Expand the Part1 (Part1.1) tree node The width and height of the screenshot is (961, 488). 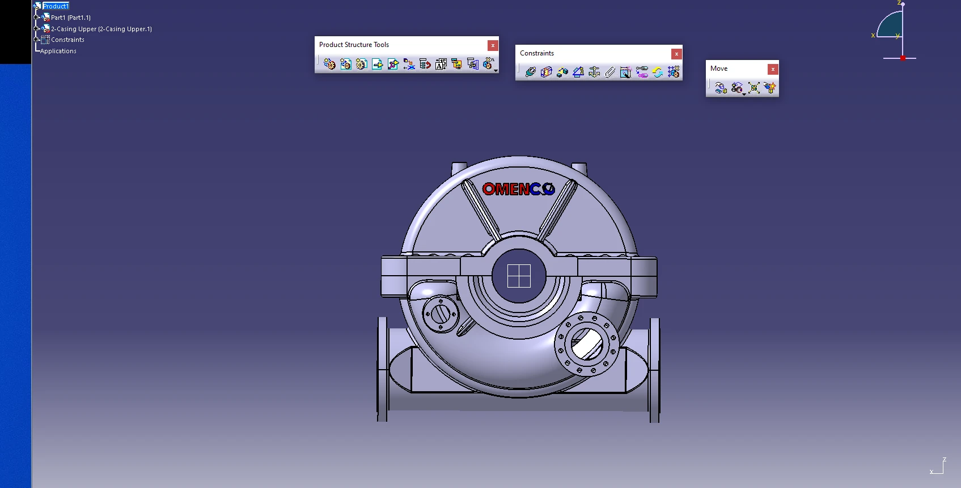pyautogui.click(x=36, y=18)
